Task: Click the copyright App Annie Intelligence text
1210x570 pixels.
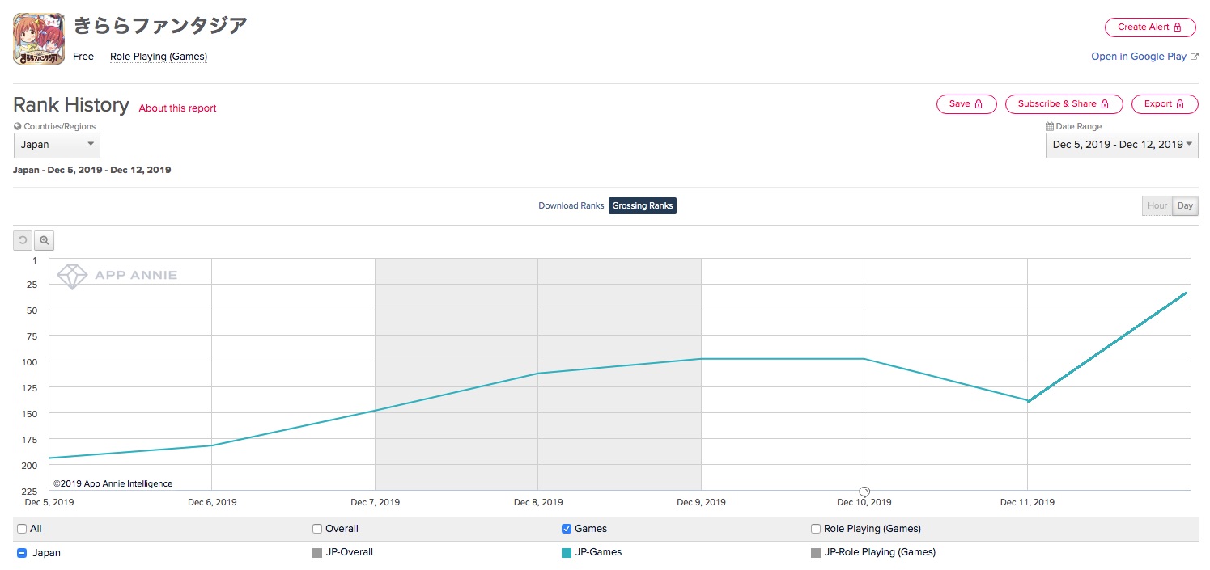Action: click(x=113, y=484)
